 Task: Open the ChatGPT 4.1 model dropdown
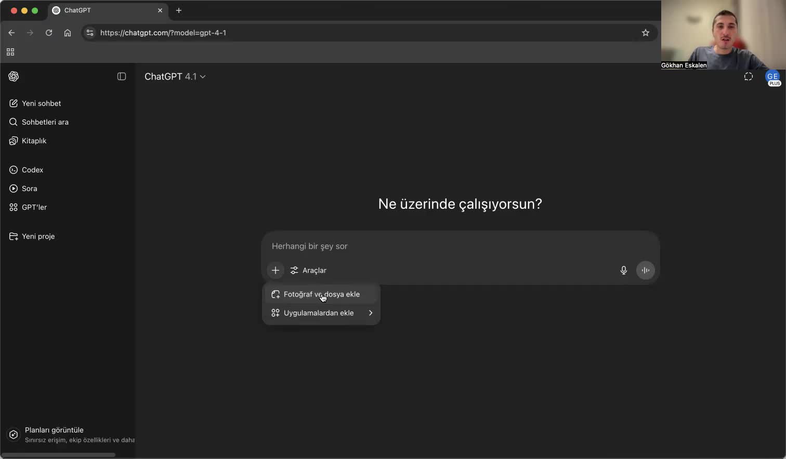point(175,76)
